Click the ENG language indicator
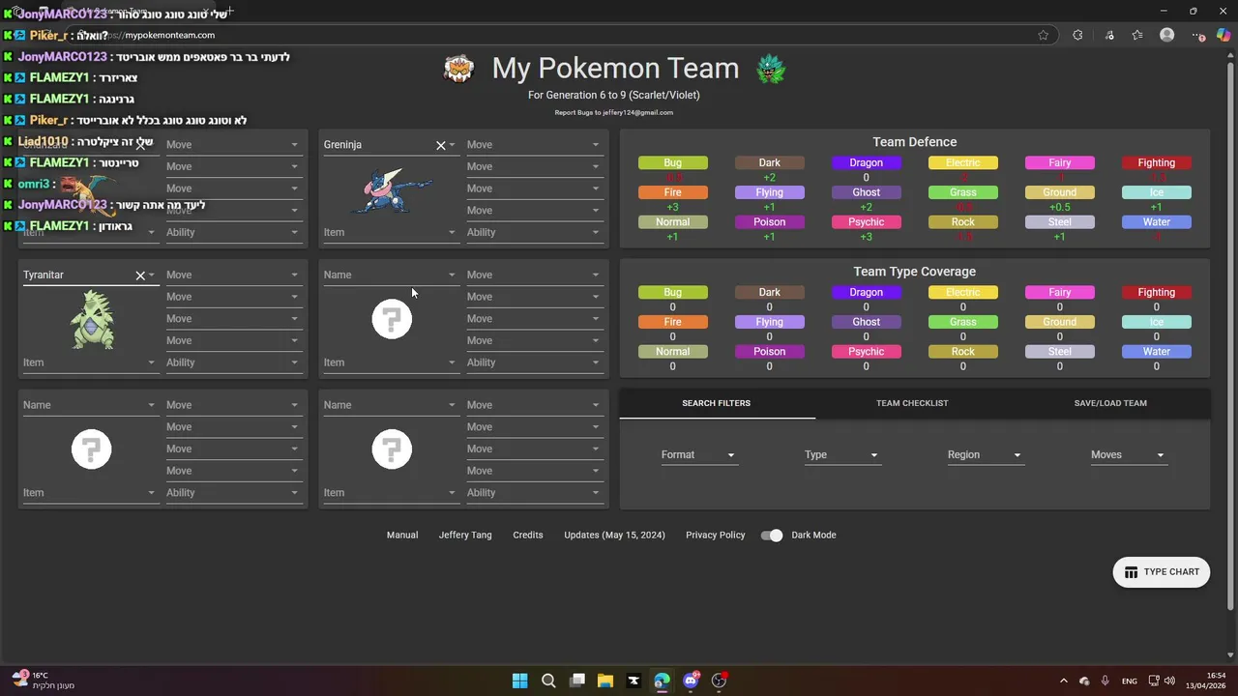 [1130, 681]
